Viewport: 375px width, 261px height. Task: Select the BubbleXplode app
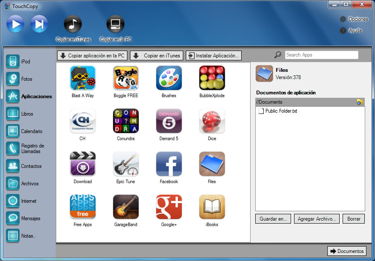coord(212,82)
